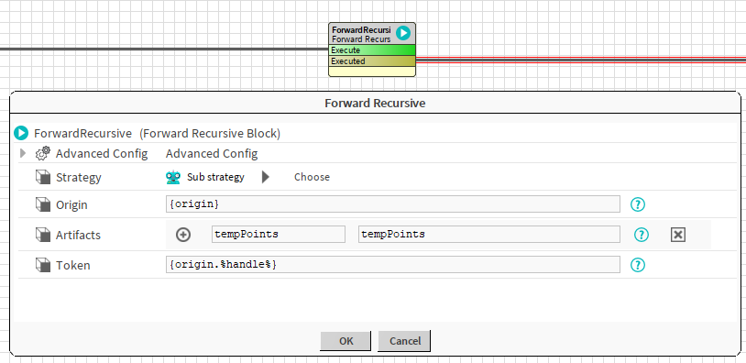Click the Sub strategy label
This screenshot has width=746, height=363.
215,177
